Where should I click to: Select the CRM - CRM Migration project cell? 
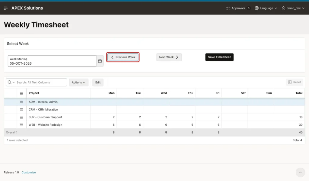click(x=59, y=110)
